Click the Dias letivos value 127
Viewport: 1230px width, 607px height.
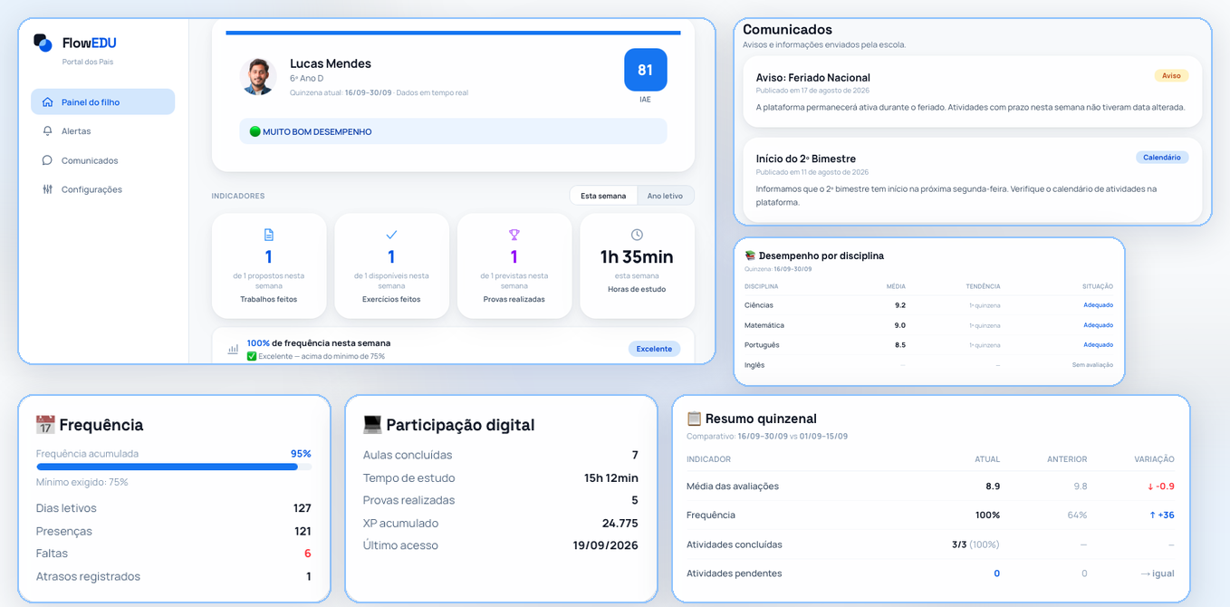(303, 508)
